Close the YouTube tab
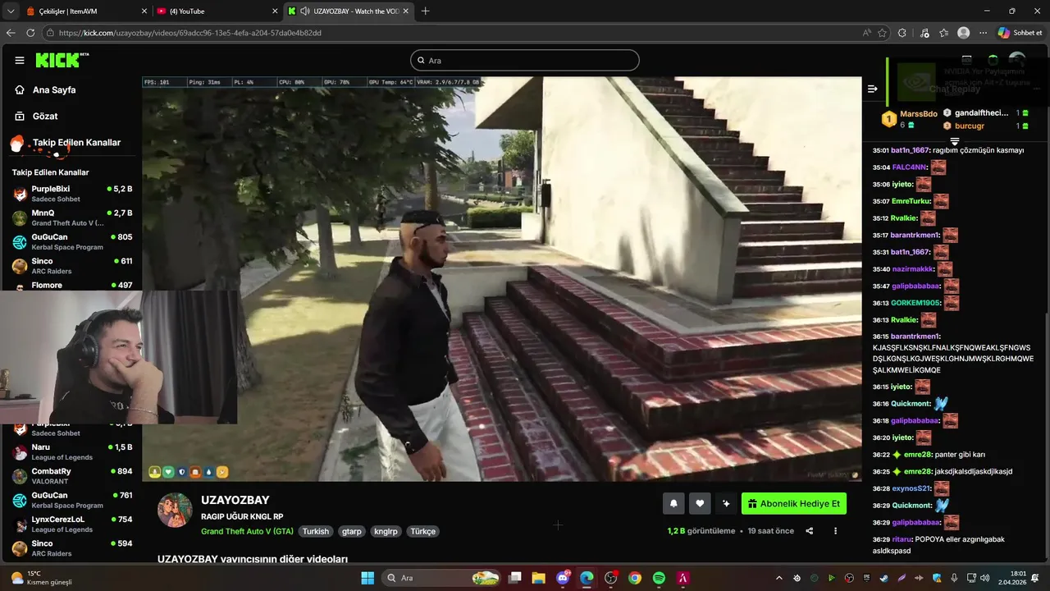 point(273,11)
